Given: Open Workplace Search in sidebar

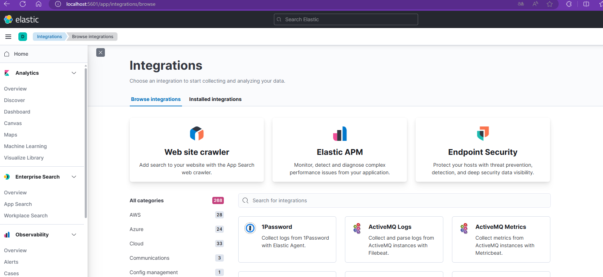Looking at the screenshot, I should (x=26, y=216).
